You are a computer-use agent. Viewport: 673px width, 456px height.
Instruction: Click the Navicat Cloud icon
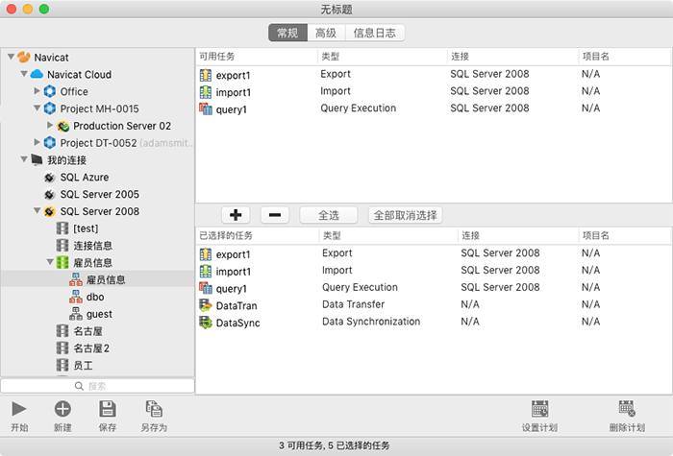37,74
